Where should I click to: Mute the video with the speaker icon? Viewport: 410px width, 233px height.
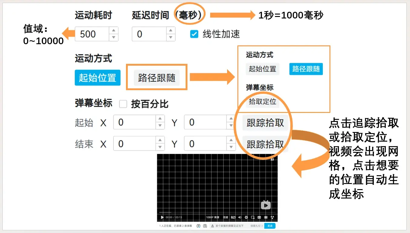click(240, 217)
